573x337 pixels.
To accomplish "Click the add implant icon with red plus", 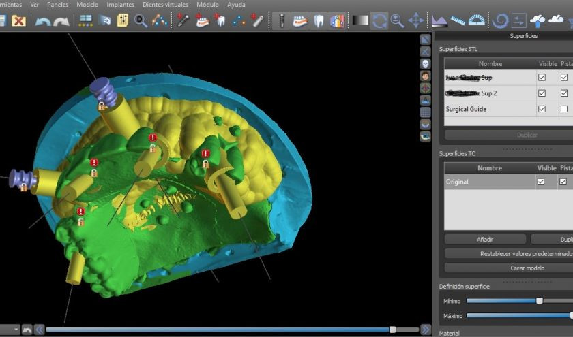I will [x=183, y=20].
